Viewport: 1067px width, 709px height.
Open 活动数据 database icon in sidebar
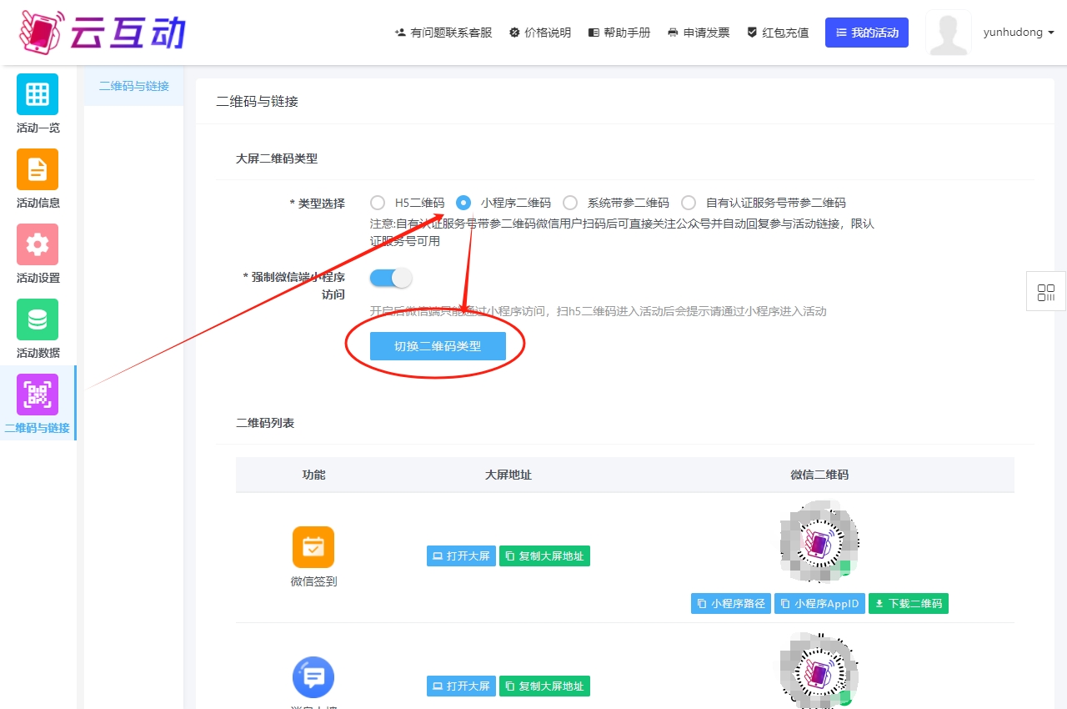coord(38,319)
